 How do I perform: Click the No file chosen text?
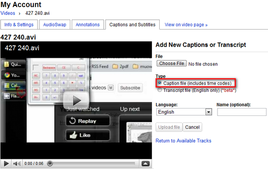click(203, 64)
